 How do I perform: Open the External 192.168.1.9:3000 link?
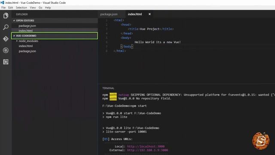coord(147,150)
